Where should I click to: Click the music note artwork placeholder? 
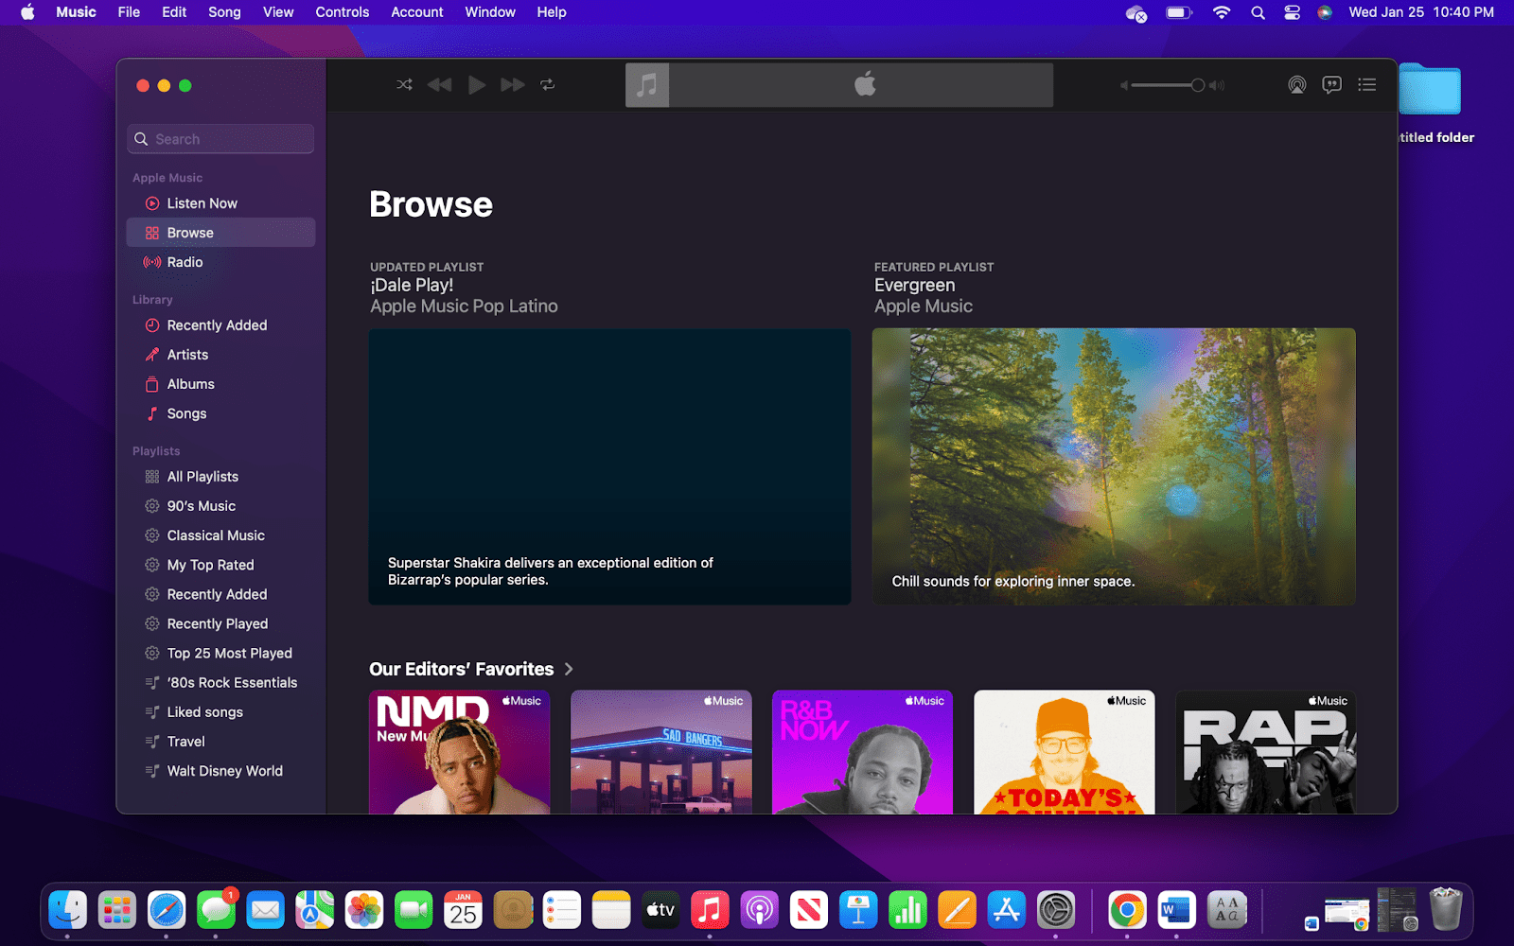pyautogui.click(x=647, y=85)
